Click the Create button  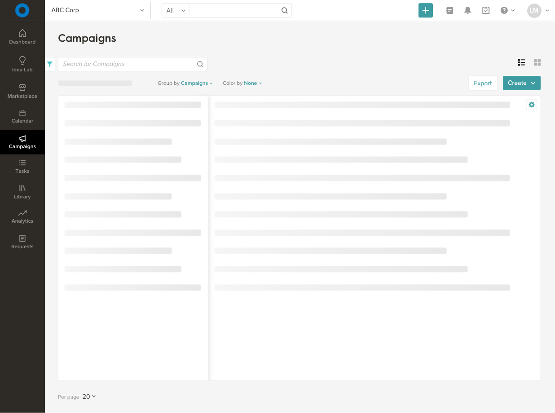pos(521,83)
